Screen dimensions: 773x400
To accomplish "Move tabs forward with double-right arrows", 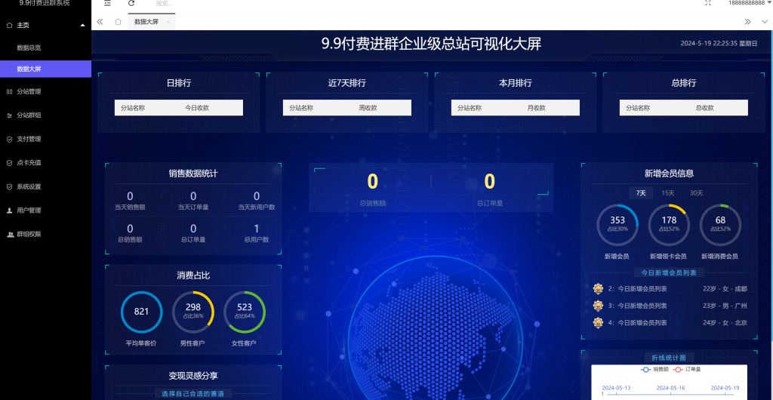I will [748, 22].
